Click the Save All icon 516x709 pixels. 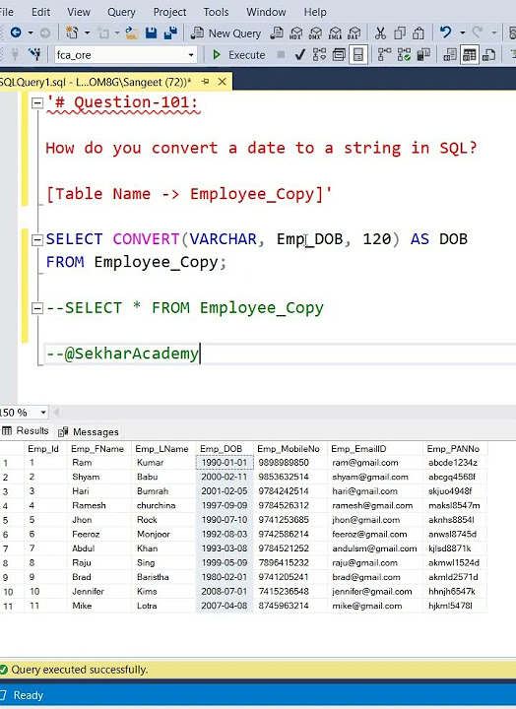click(170, 33)
